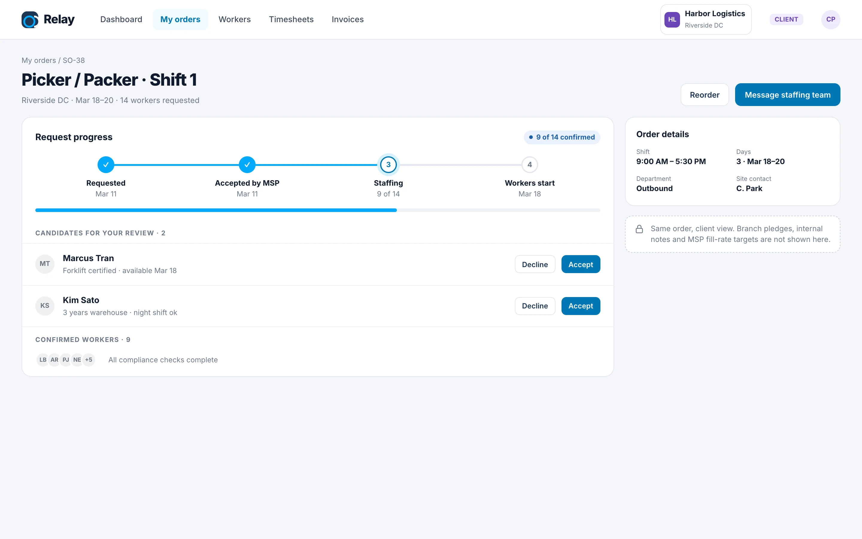862x539 pixels.
Task: Click the PJ confirmed worker avatar
Action: pos(66,360)
